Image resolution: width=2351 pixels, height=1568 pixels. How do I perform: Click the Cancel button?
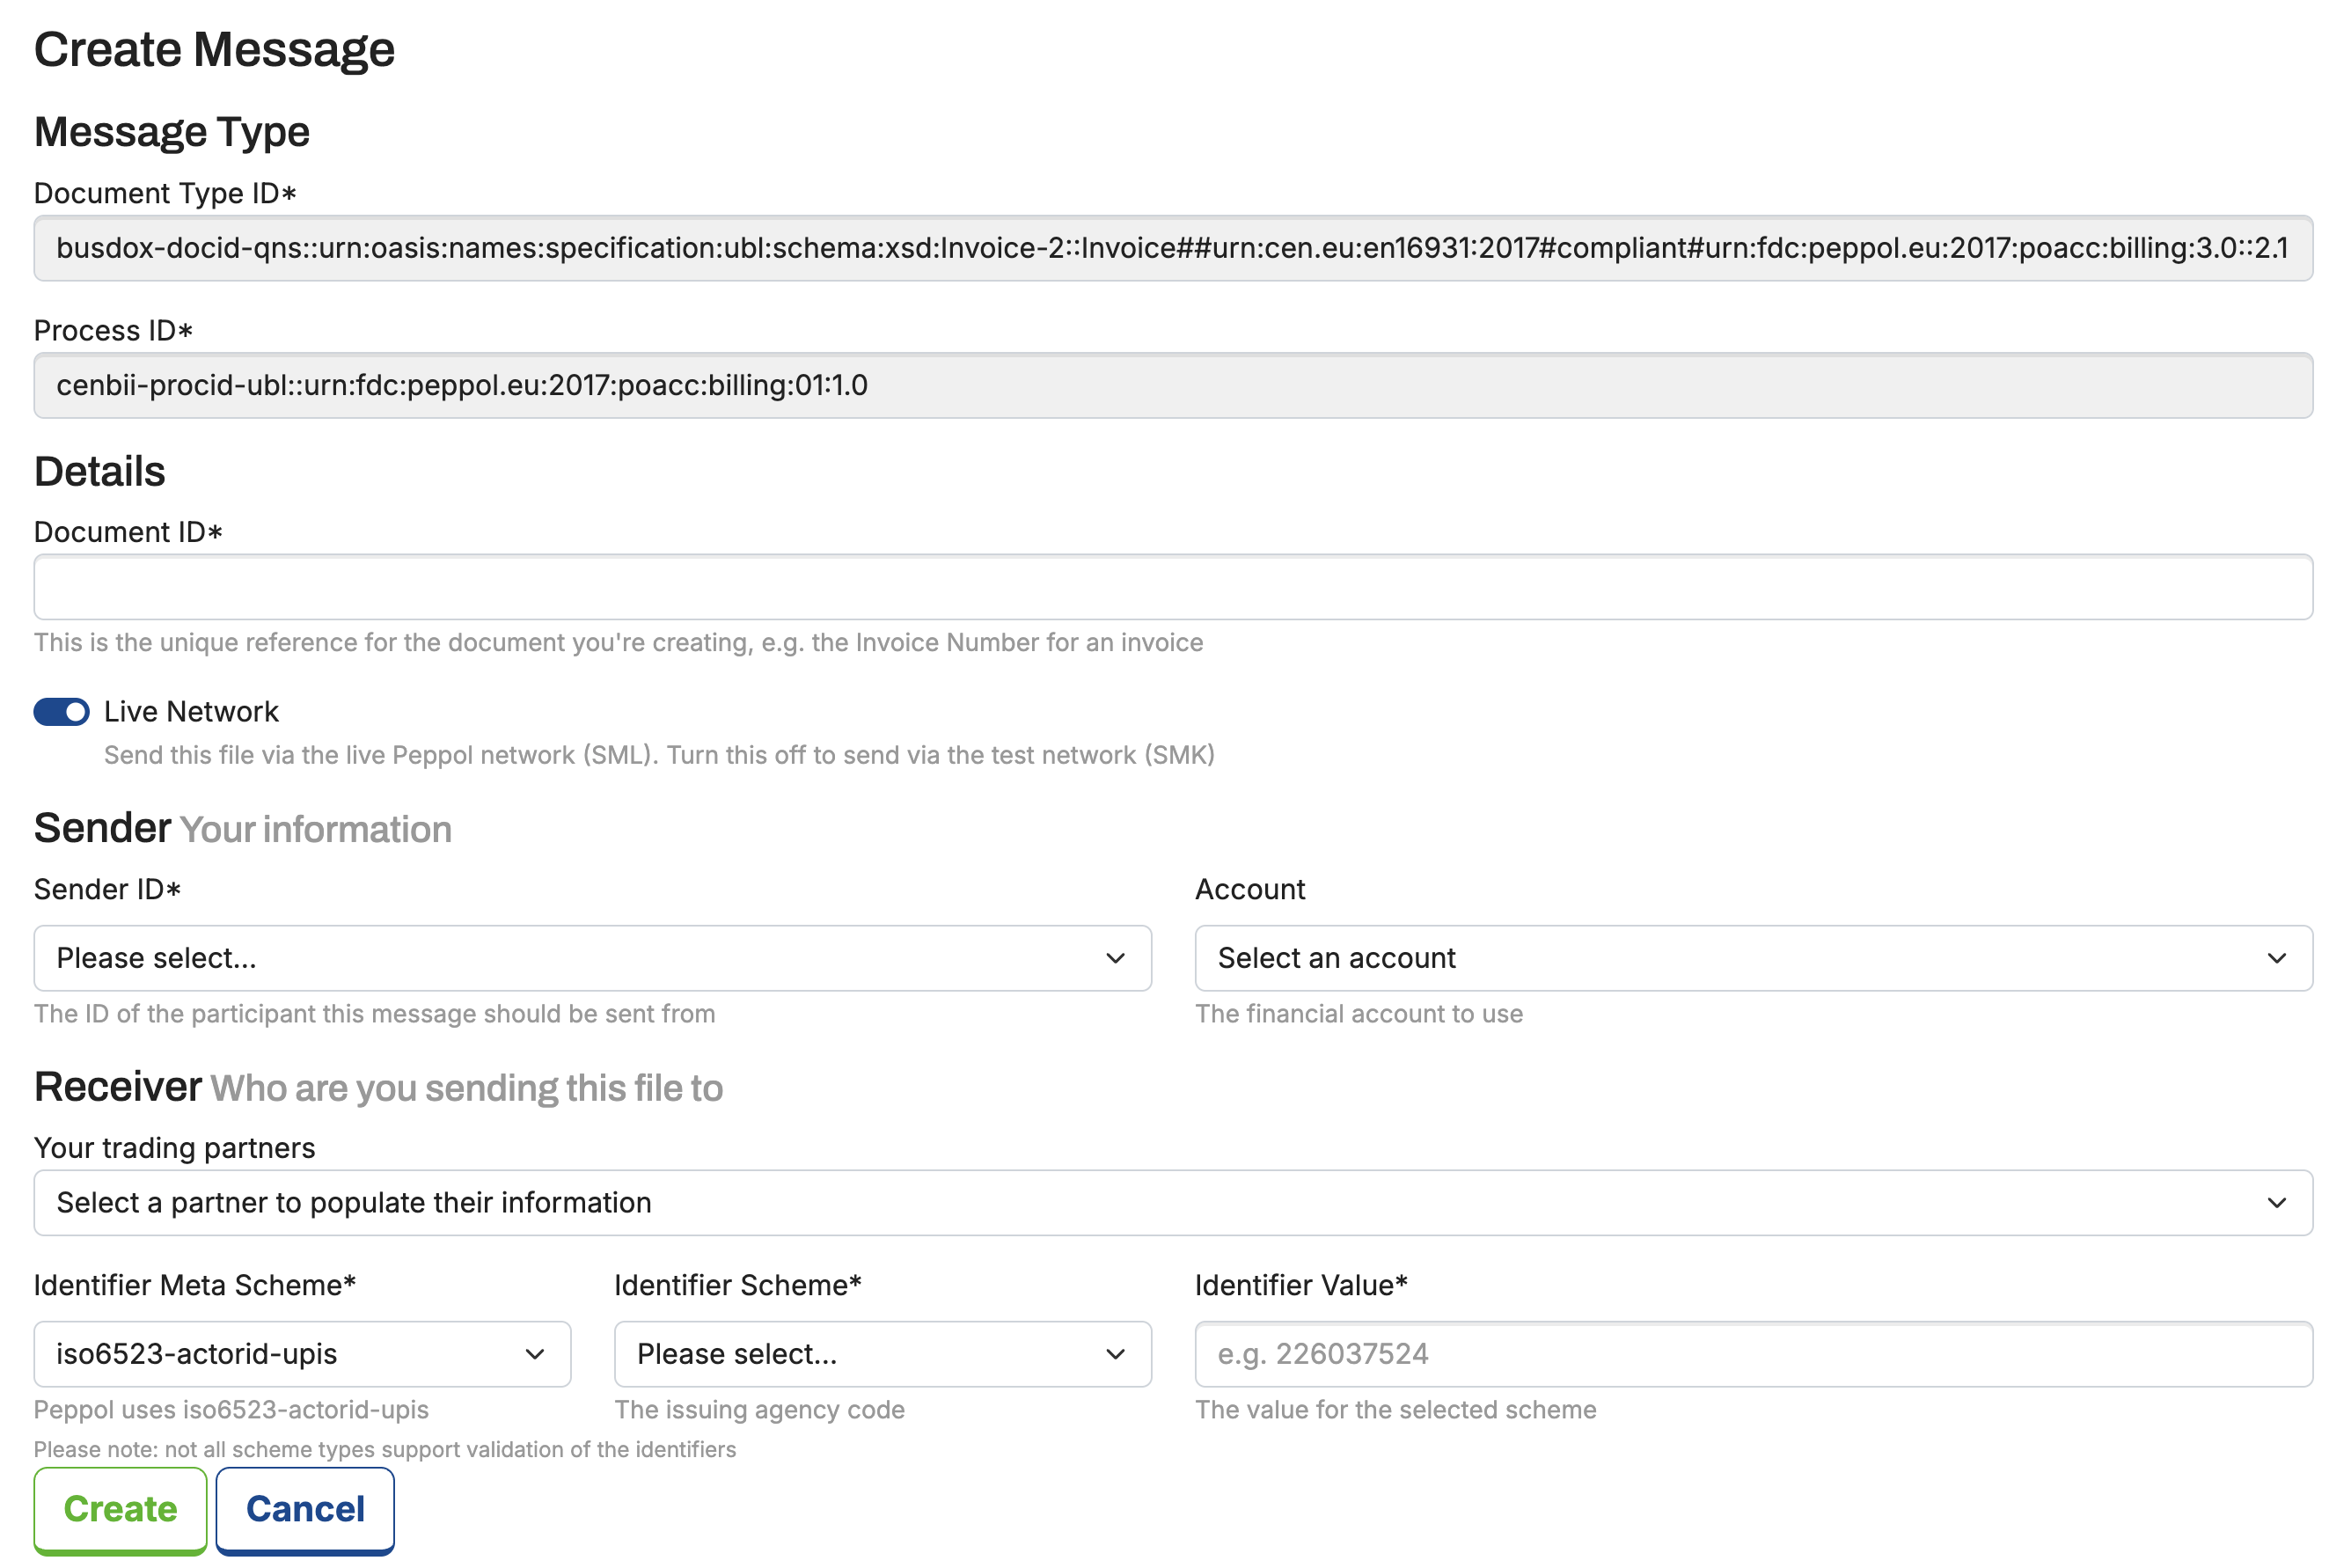click(x=305, y=1509)
